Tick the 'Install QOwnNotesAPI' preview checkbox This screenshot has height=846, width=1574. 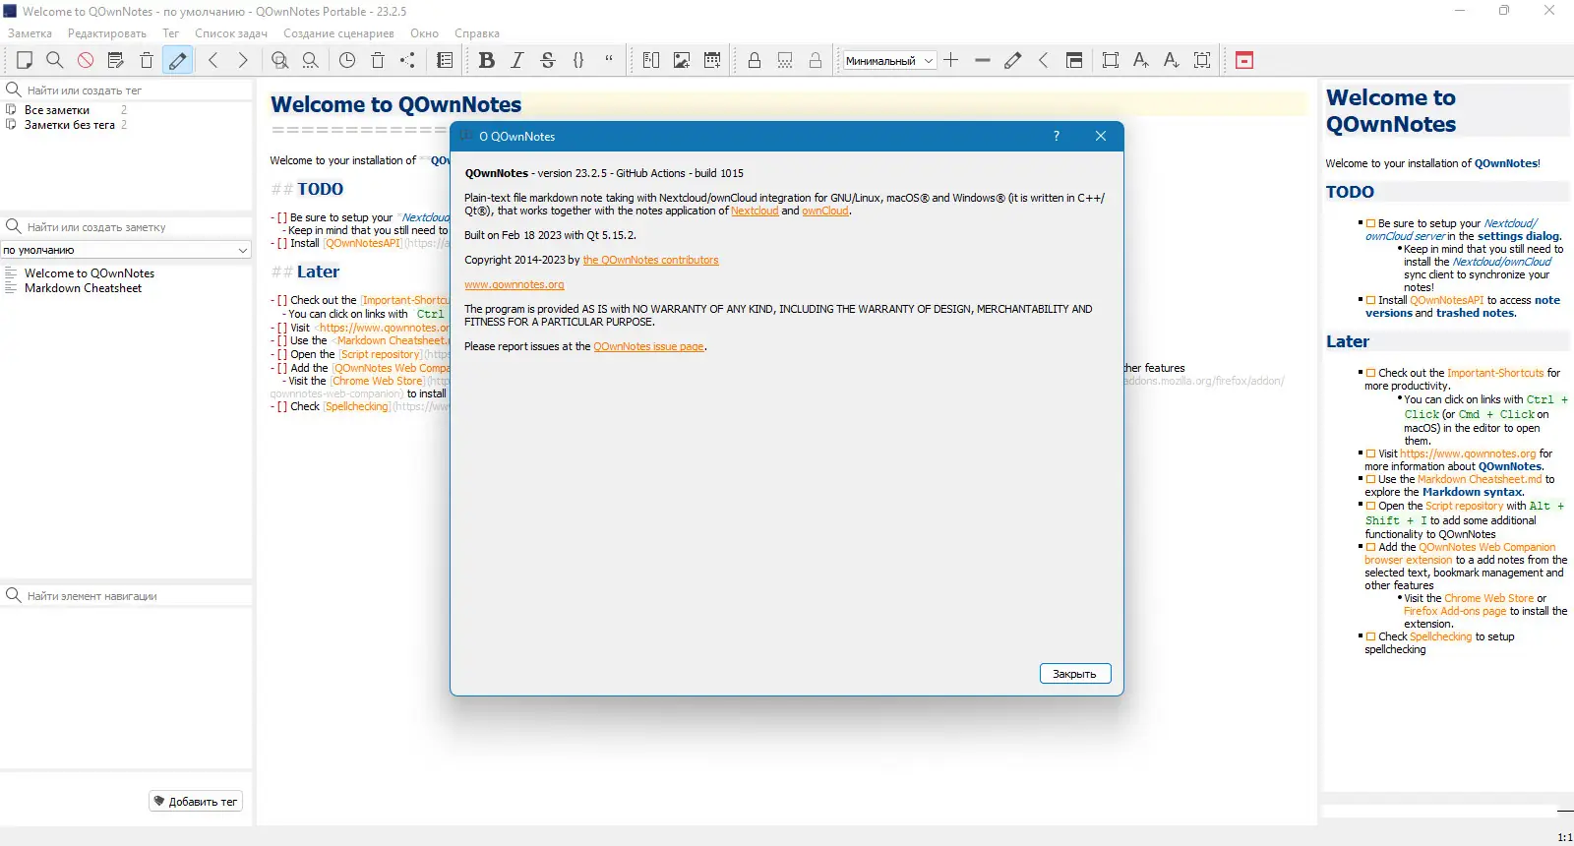(x=1370, y=300)
